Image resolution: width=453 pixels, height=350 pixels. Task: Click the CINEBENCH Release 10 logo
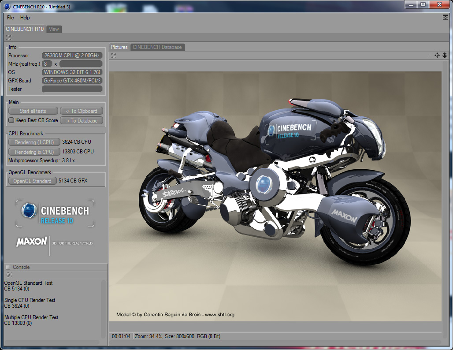coord(55,213)
